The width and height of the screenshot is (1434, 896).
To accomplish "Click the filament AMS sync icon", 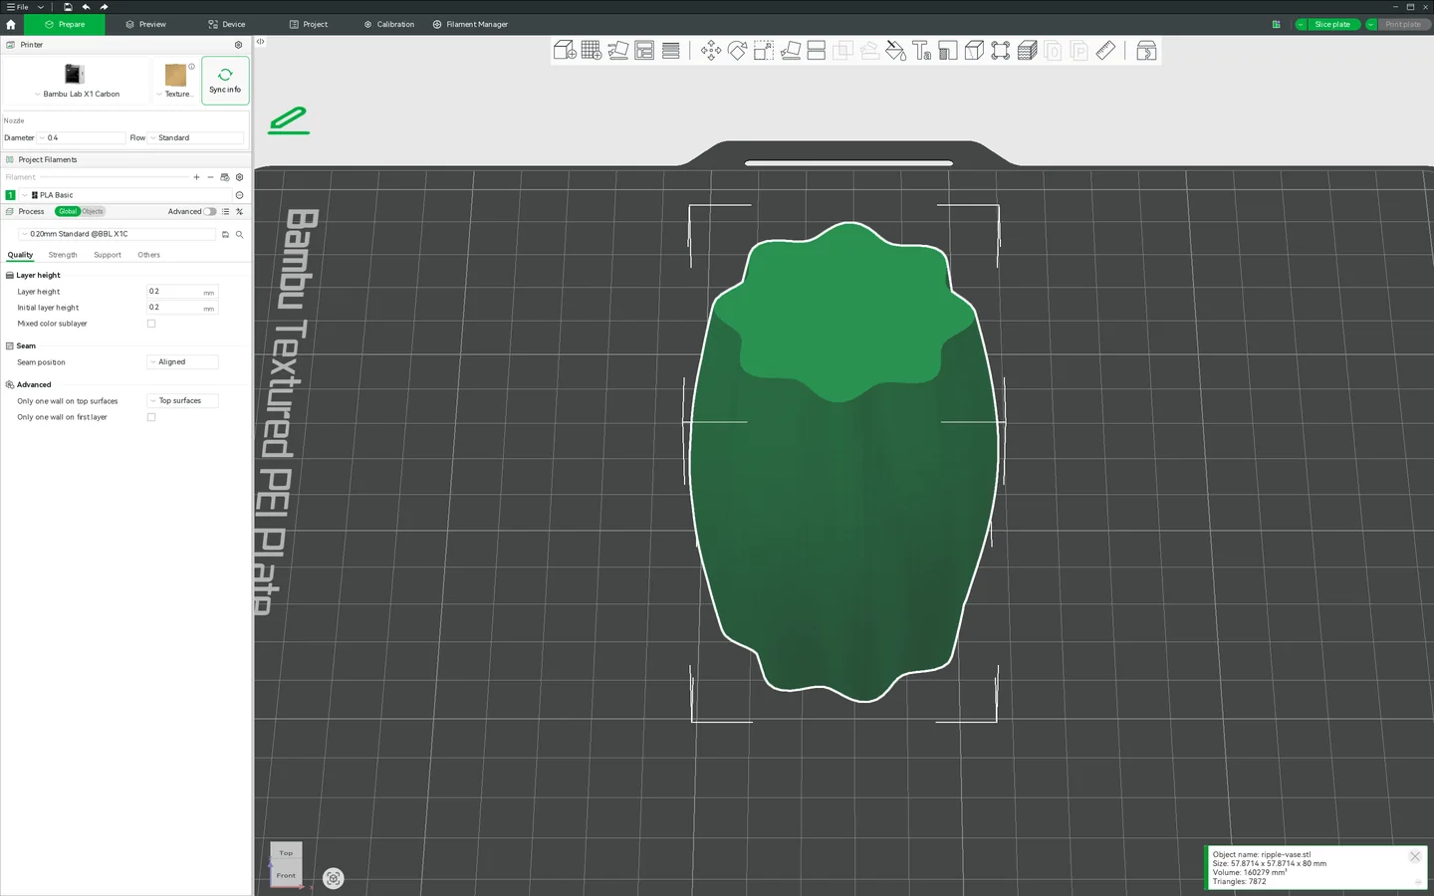I will [x=225, y=177].
